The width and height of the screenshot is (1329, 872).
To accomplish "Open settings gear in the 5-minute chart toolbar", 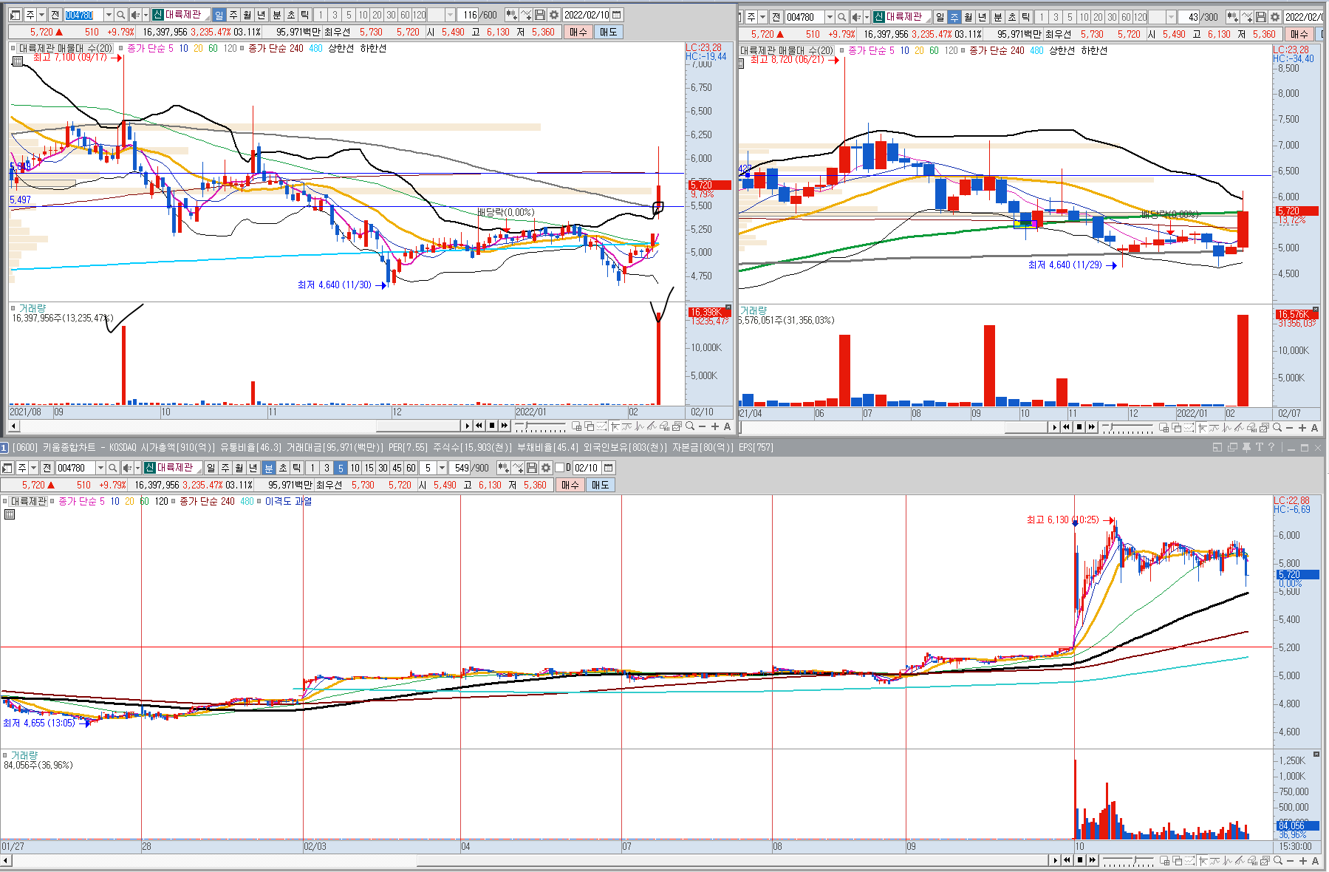I will 546,468.
